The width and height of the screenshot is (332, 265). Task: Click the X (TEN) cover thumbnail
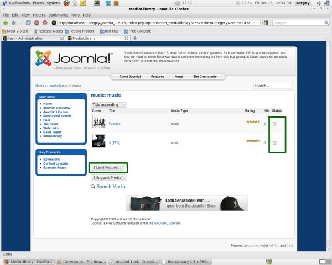98,141
